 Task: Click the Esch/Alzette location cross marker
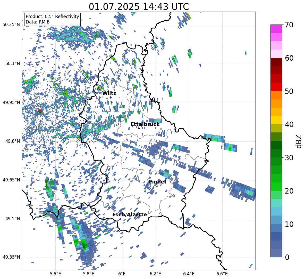(x=120, y=219)
